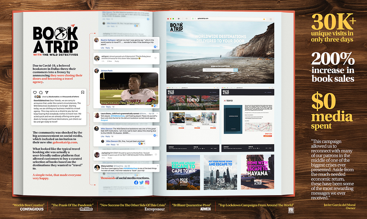Click the Japan flag icon beside Tokyo heading
Screen dimensions: 367x219
[x=225, y=100]
